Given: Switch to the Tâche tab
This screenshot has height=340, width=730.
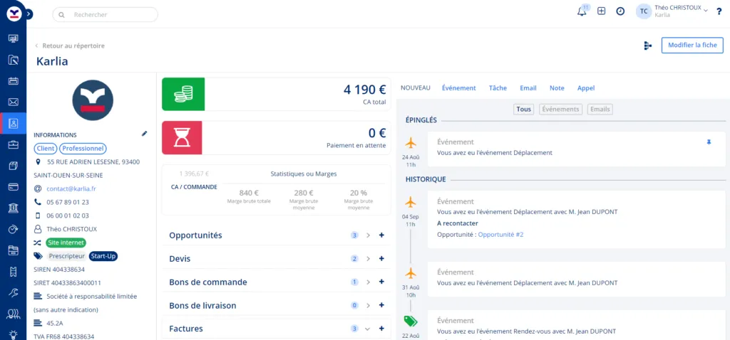Looking at the screenshot, I should (498, 88).
